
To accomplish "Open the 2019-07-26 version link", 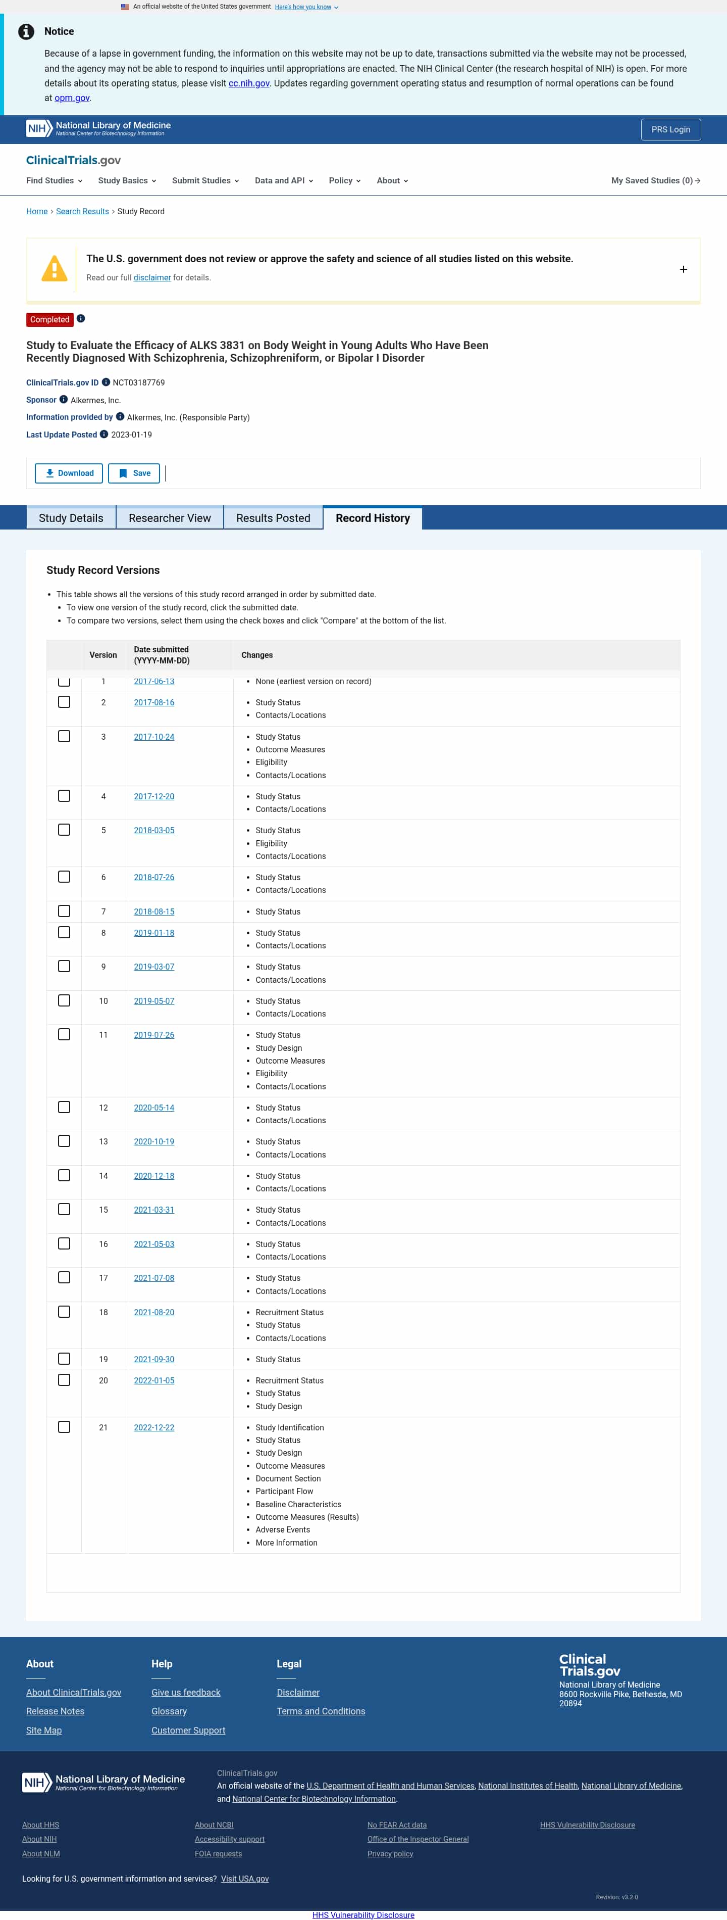I will coord(154,1035).
